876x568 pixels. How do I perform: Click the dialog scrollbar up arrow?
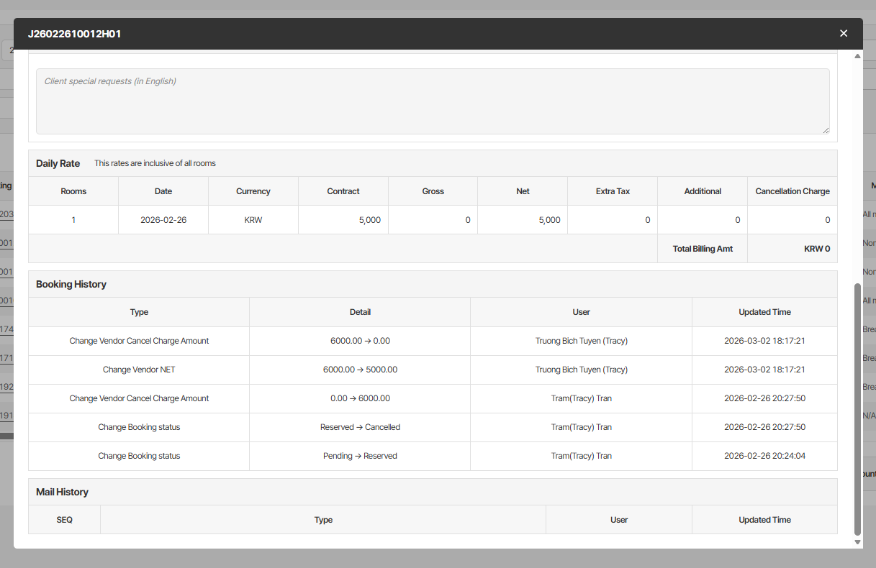pyautogui.click(x=857, y=55)
